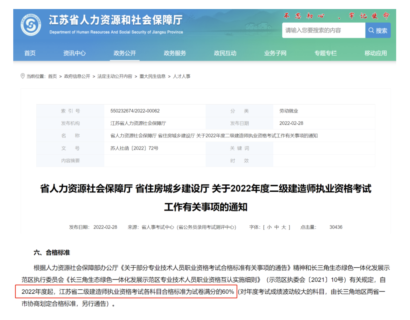Type in the search content field
The image size is (410, 320).
(x=323, y=30)
